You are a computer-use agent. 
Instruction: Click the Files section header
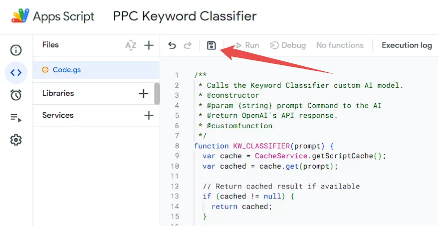point(50,45)
